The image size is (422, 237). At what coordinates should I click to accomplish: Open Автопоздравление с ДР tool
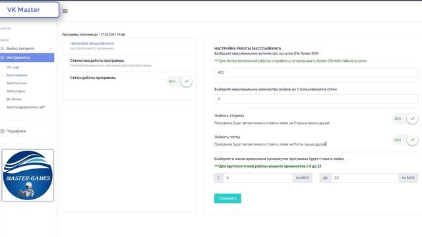pos(26,107)
